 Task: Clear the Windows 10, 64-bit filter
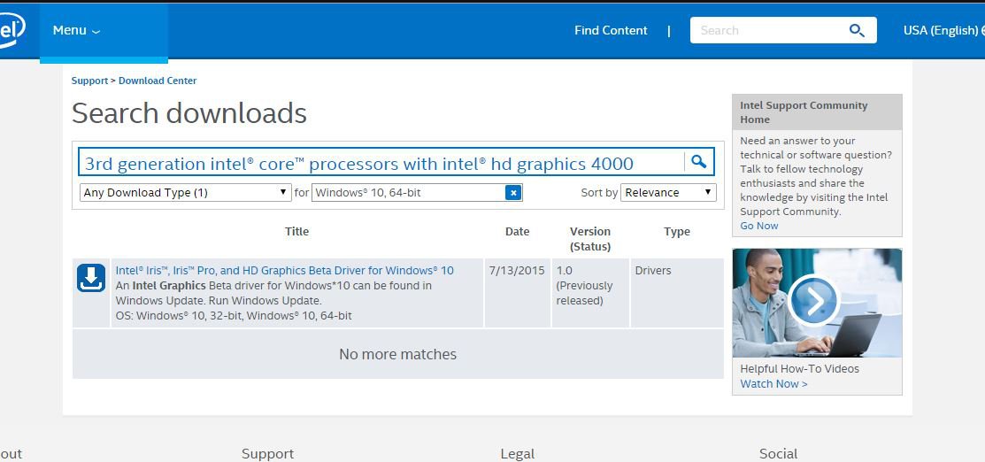(512, 193)
